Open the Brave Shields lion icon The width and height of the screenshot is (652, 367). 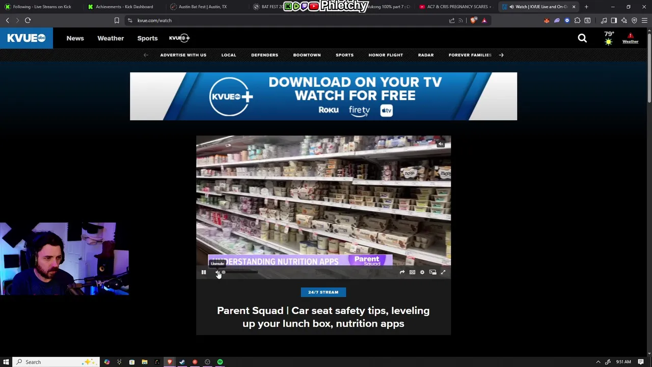[474, 20]
